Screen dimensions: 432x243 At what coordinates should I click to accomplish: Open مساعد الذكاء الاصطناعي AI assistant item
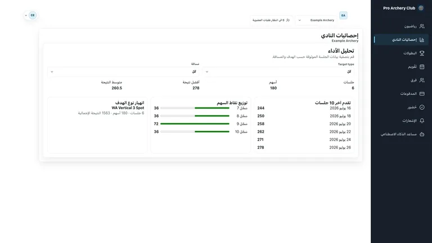pos(401,134)
